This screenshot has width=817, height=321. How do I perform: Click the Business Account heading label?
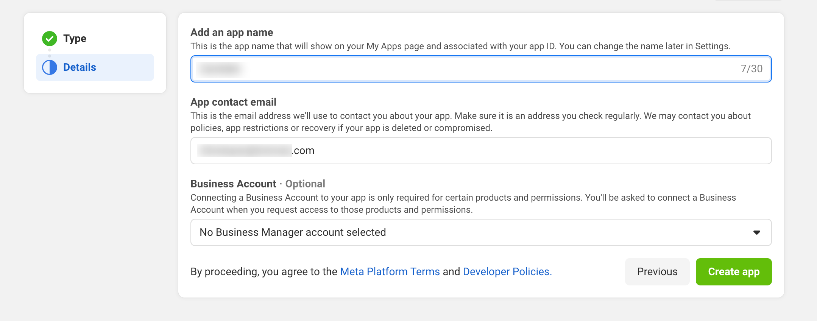click(233, 184)
